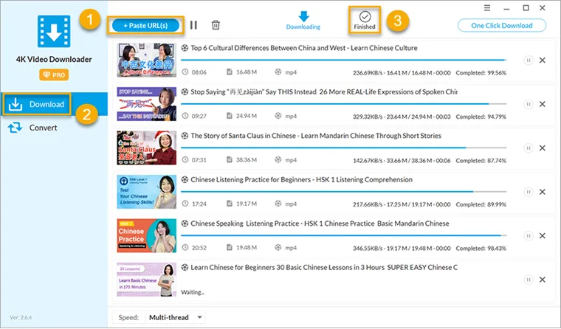Click the file size icon beside 24.94 M

230,116
